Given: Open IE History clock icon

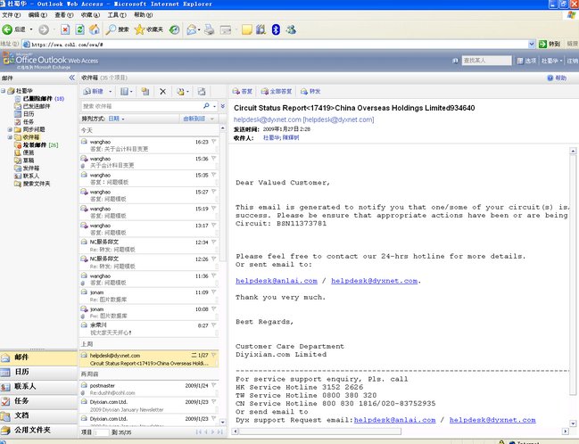Looking at the screenshot, I should (x=174, y=29).
